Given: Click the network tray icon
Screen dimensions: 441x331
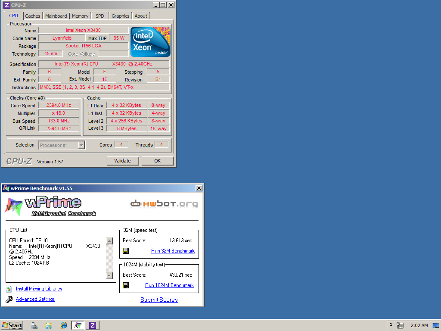Looking at the screenshot, I should (400, 325).
